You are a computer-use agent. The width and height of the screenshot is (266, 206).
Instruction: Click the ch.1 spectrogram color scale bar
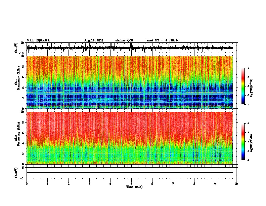pyautogui.click(x=243, y=86)
